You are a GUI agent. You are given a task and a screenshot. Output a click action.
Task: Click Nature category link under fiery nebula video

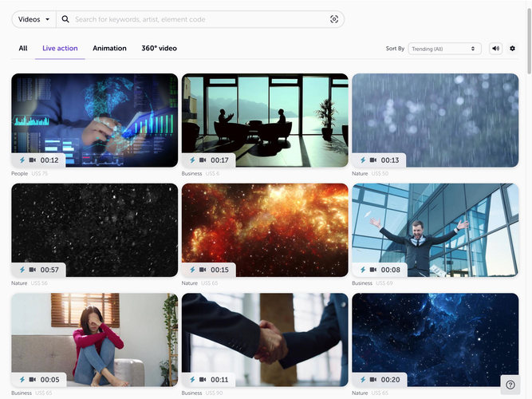click(189, 283)
